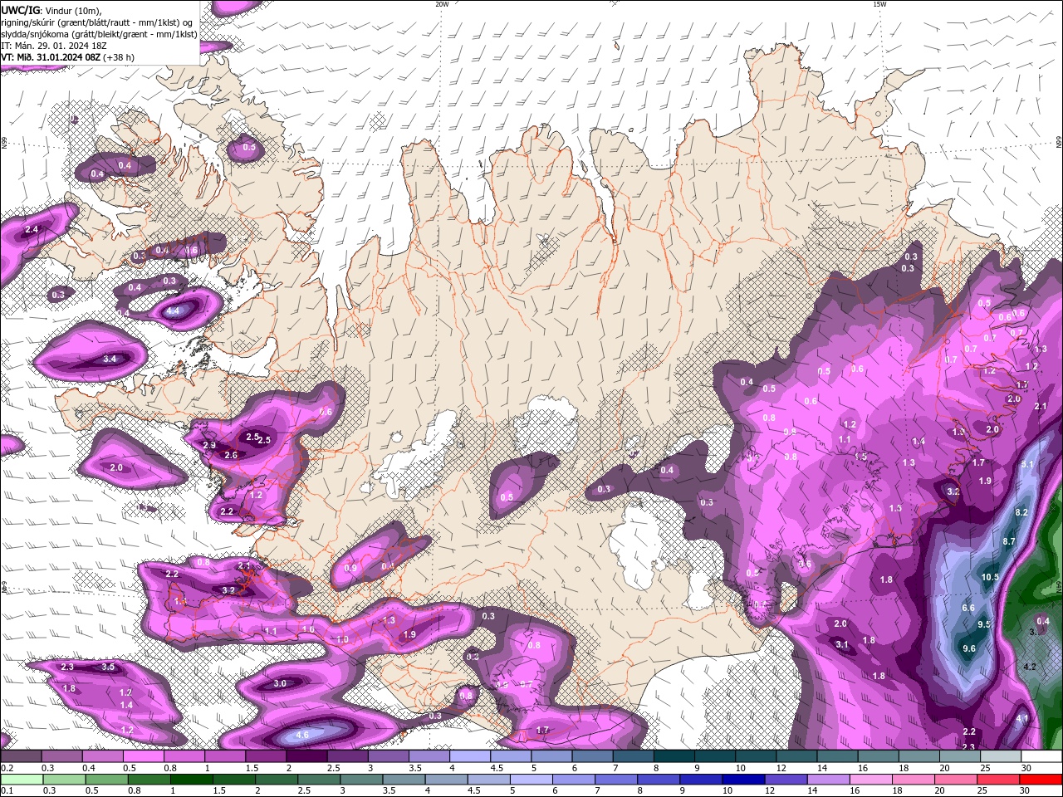The height and width of the screenshot is (797, 1063).
Task: Click the upper scale swatch between 4 and 4.5
Action: tap(470, 756)
